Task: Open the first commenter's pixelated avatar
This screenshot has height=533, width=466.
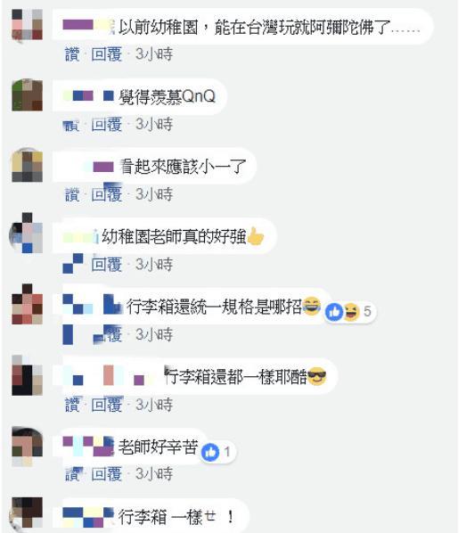Action: click(x=28, y=25)
